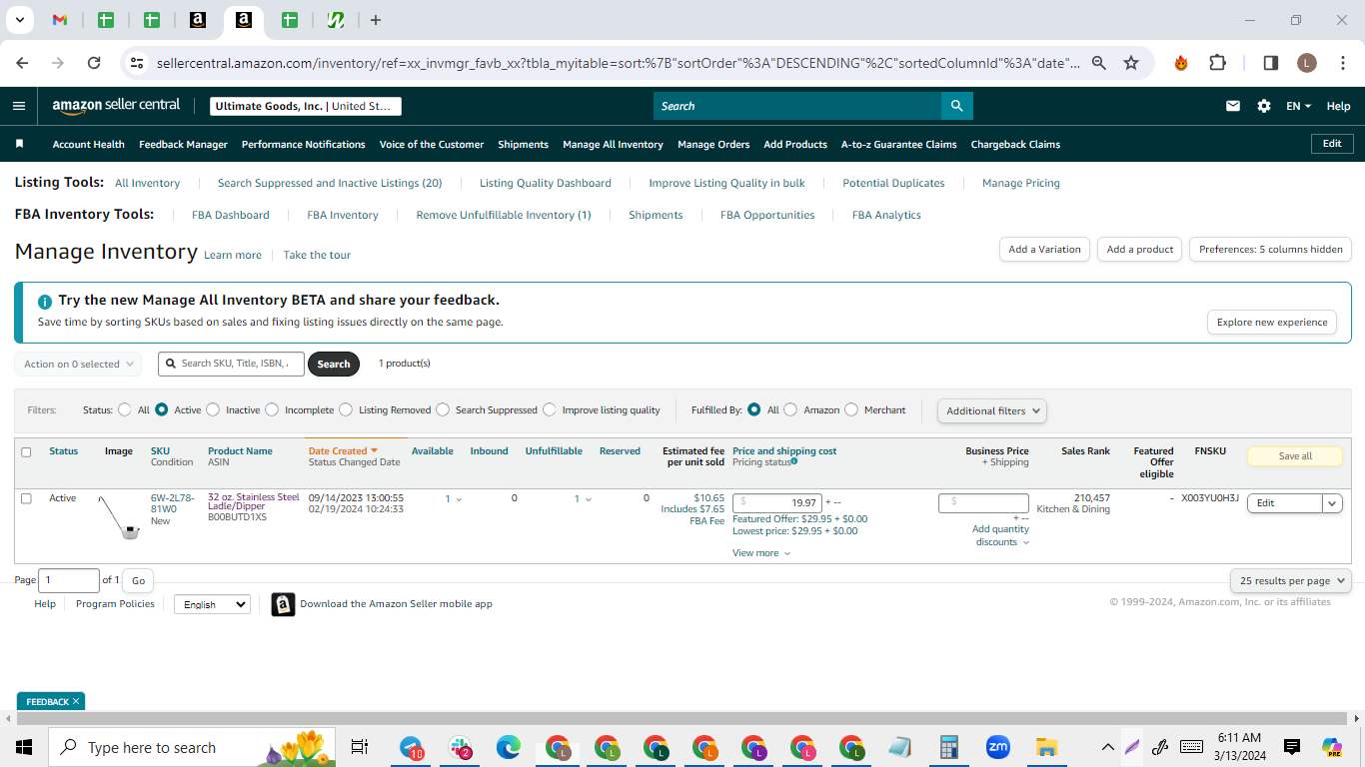Viewport: 1365px width, 767px height.
Task: Click the Add a Variation button
Action: [x=1044, y=249]
